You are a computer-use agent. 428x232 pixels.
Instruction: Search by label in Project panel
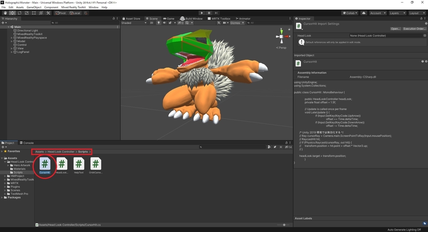tap(275, 147)
